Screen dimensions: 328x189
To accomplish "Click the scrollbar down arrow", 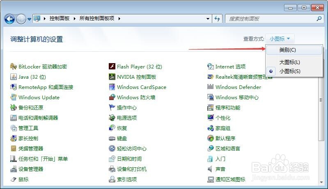I will [x=321, y=182].
